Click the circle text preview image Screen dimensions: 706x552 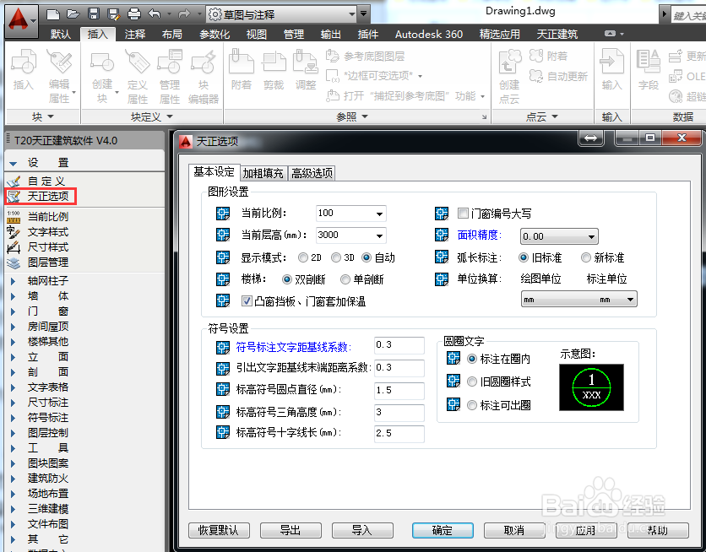pyautogui.click(x=591, y=387)
